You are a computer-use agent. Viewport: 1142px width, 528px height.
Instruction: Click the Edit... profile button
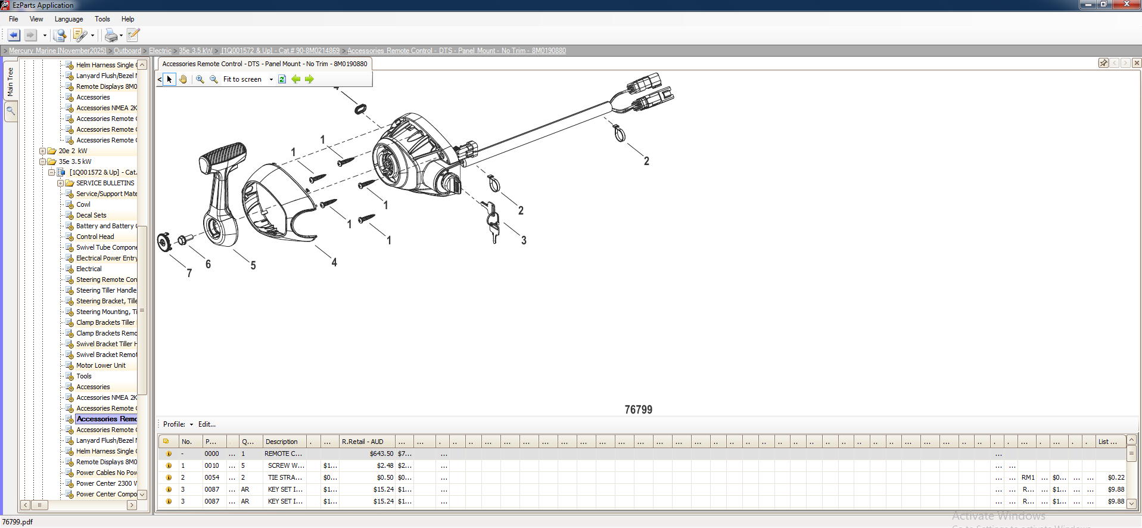(x=207, y=424)
